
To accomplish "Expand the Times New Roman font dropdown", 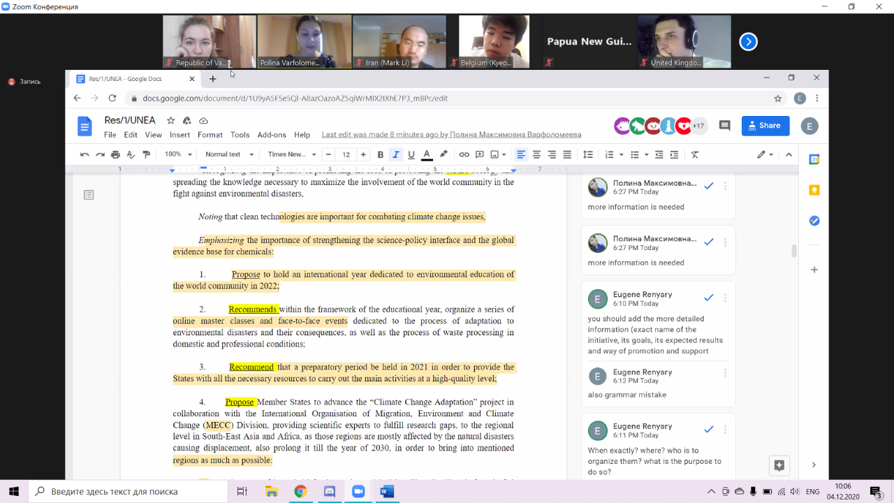I will coord(292,154).
